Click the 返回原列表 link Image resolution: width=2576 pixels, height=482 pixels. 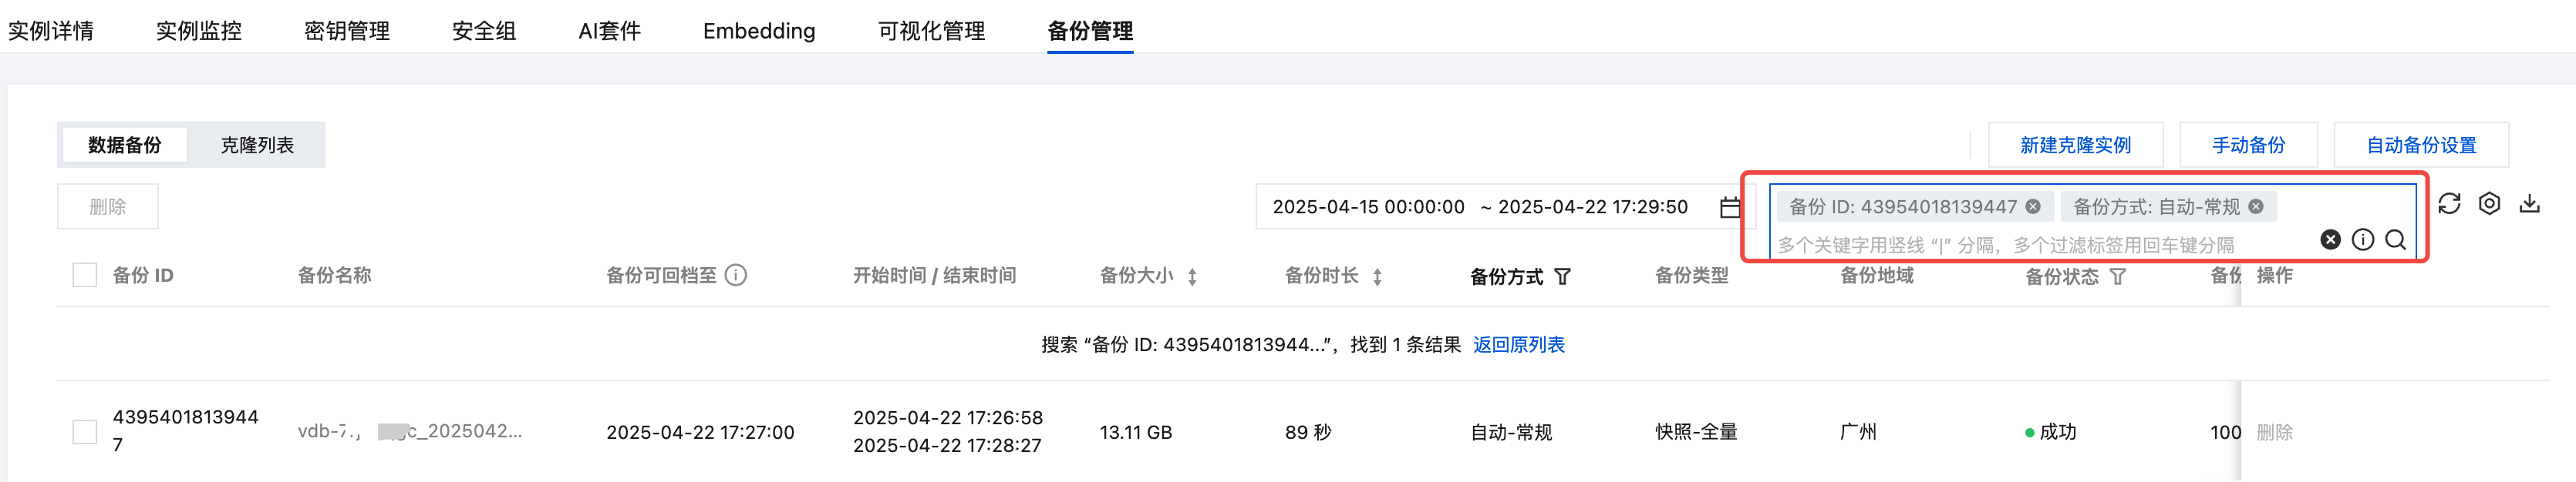coord(1518,344)
